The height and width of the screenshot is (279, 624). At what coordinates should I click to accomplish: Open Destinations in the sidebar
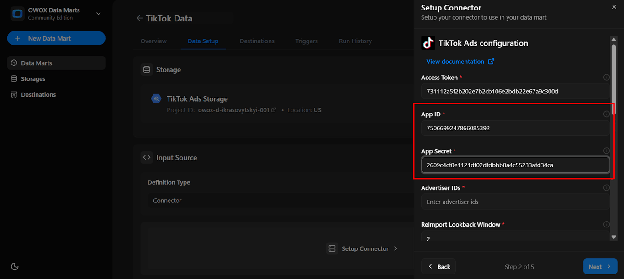pyautogui.click(x=56, y=95)
